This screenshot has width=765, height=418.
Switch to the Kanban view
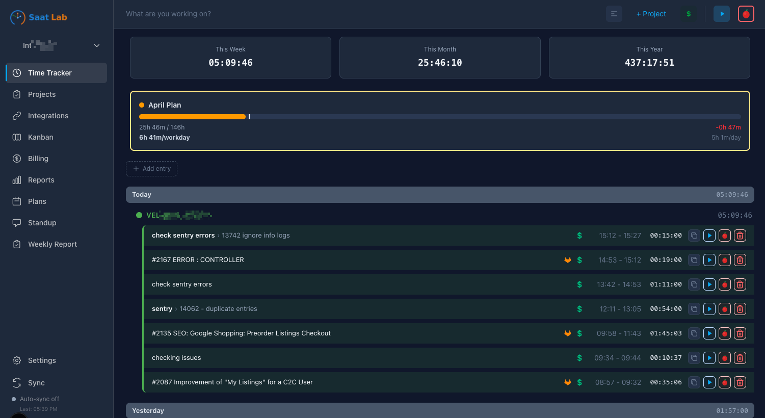57,137
